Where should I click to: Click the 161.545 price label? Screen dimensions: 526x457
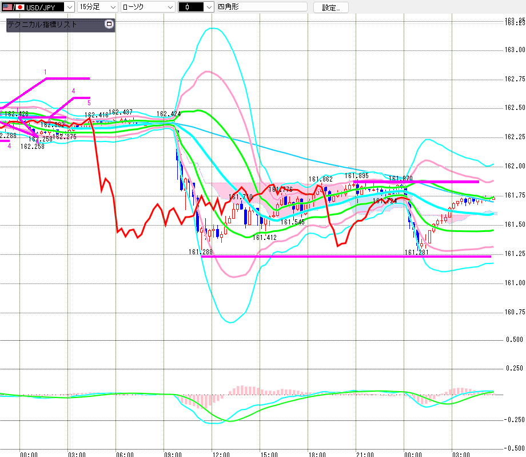(x=293, y=222)
